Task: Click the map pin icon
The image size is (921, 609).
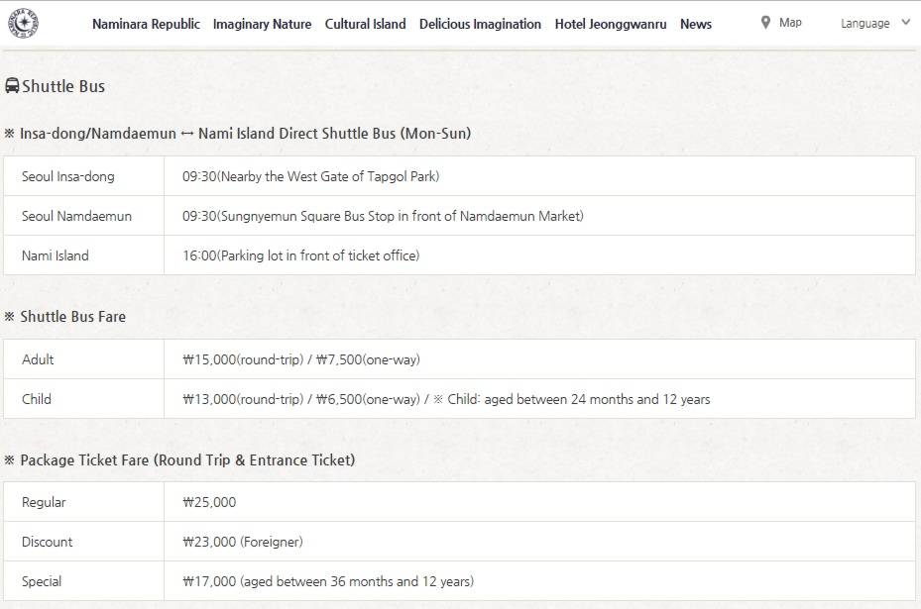Action: coord(765,23)
